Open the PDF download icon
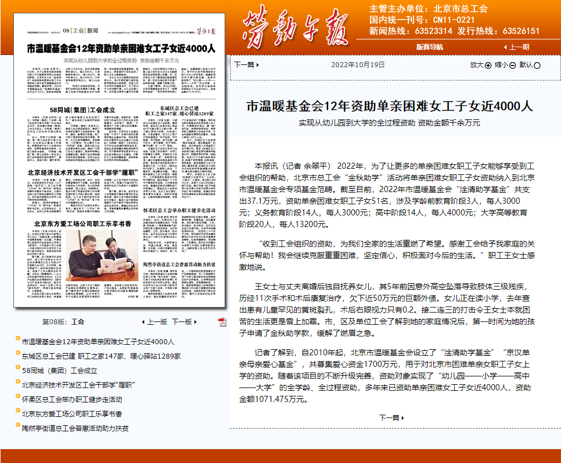The image size is (561, 463). point(222,322)
